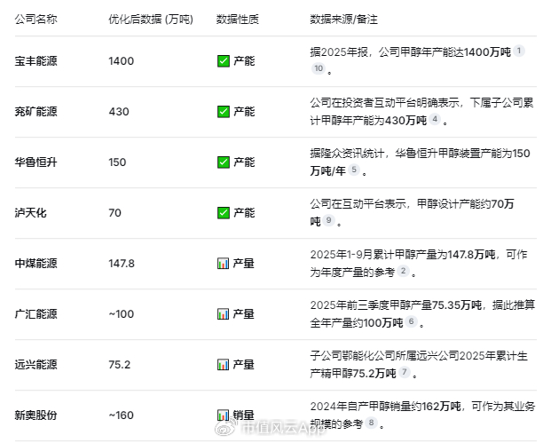This screenshot has width=543, height=443.
Task: Click the bar chart icon in 新奥股份 row
Action: (223, 415)
